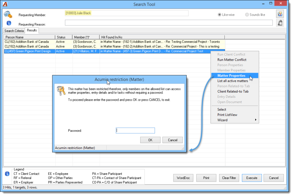Click OK in the restriction dialog
Image resolution: width=293 pixels, height=196 pixels.
click(x=150, y=140)
